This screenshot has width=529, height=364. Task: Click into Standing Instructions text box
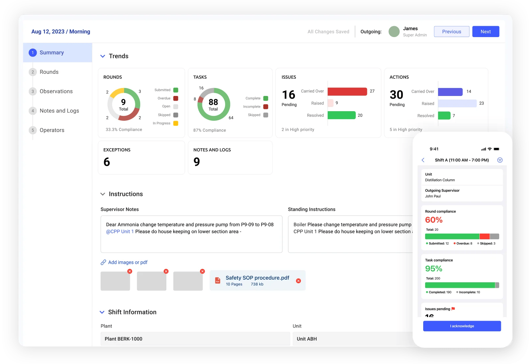tap(350, 234)
